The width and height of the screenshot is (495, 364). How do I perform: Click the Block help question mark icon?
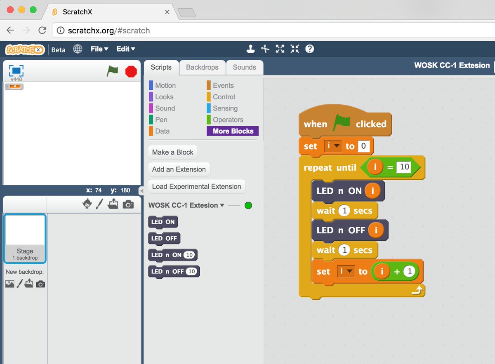point(310,49)
